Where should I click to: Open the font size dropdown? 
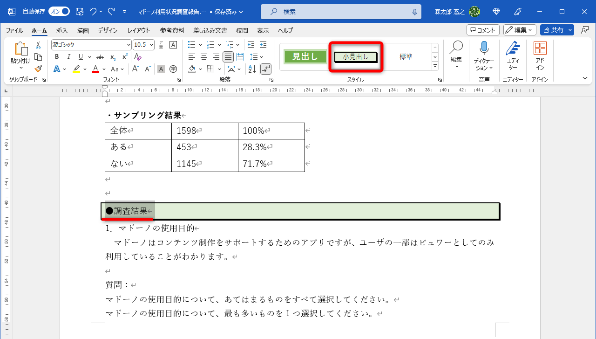(151, 45)
